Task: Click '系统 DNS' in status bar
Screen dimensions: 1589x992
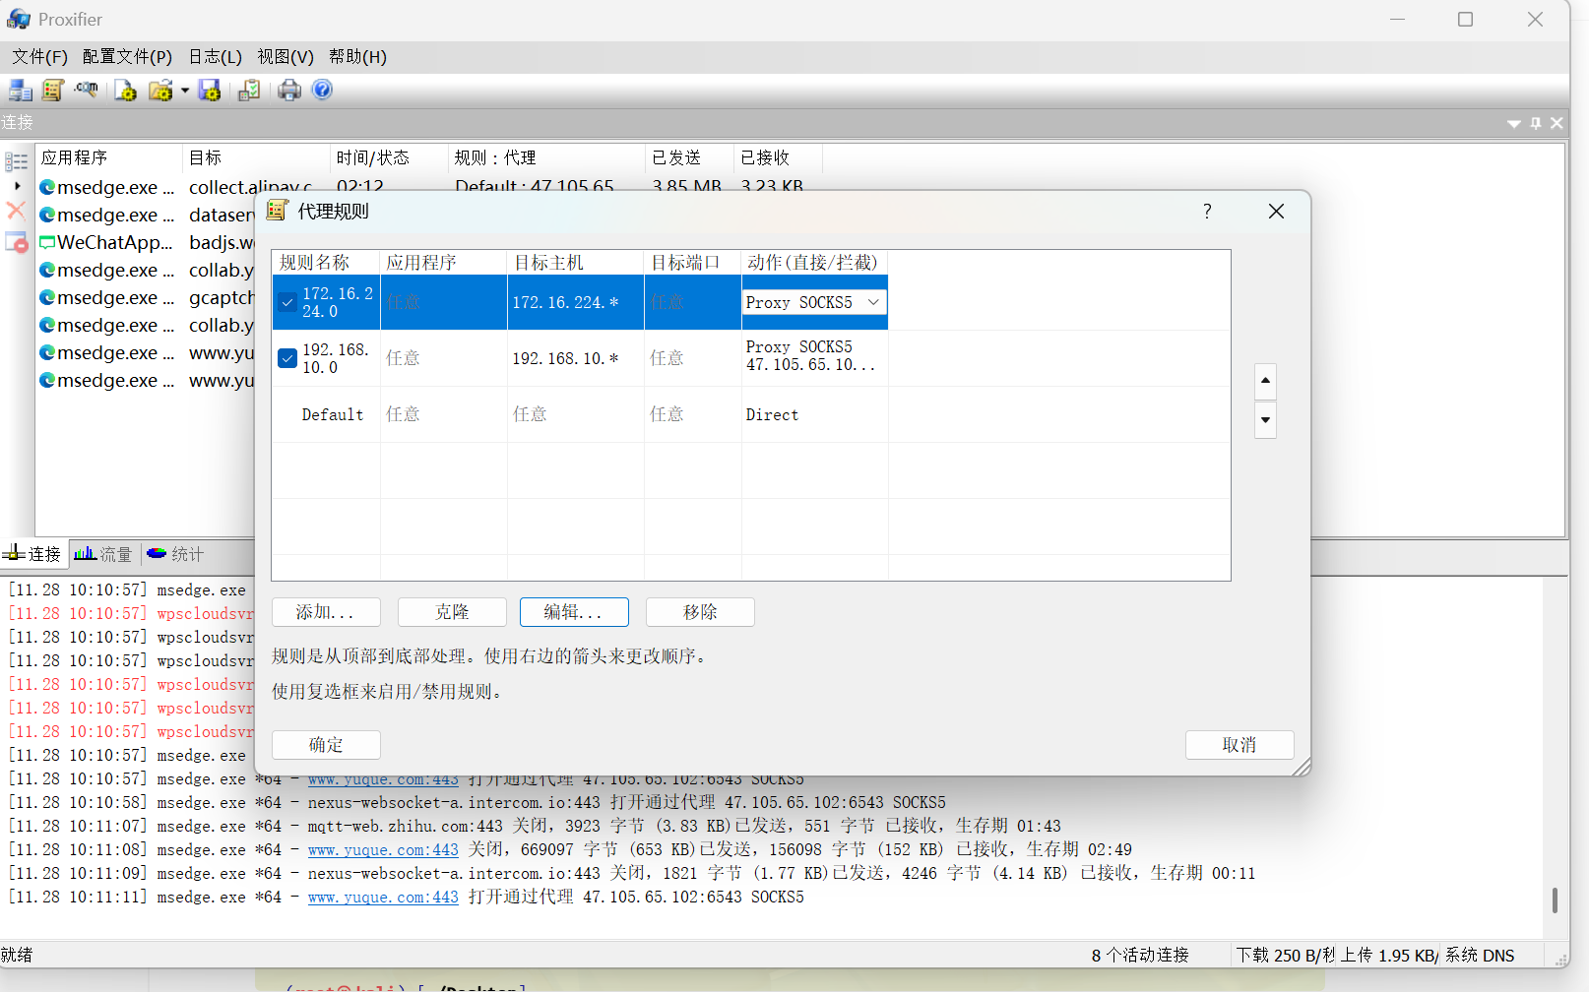Action: point(1480,956)
